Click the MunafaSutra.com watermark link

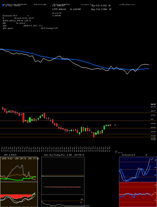(128, 4)
